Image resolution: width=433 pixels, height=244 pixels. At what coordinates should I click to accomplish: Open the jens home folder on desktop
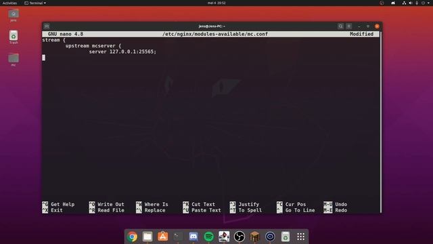(x=14, y=16)
